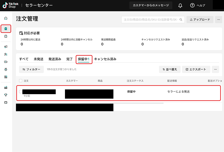
Task: Check the checkbox for the 保留中 order row
Action: (21, 92)
